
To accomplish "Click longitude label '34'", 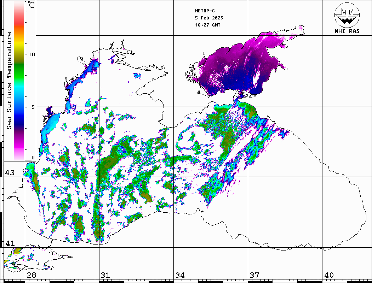I will 180,275.
